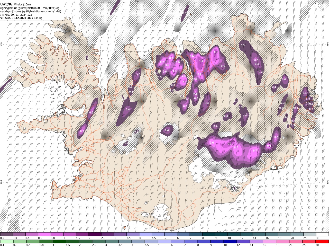Select the 0.4–0.5 orchid snow swatch

click(32, 234)
